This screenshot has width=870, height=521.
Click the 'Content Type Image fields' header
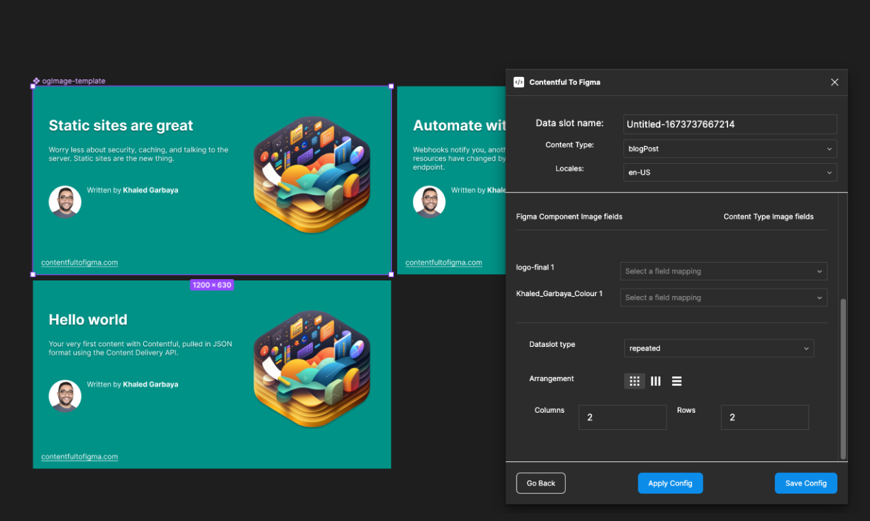[x=769, y=217]
